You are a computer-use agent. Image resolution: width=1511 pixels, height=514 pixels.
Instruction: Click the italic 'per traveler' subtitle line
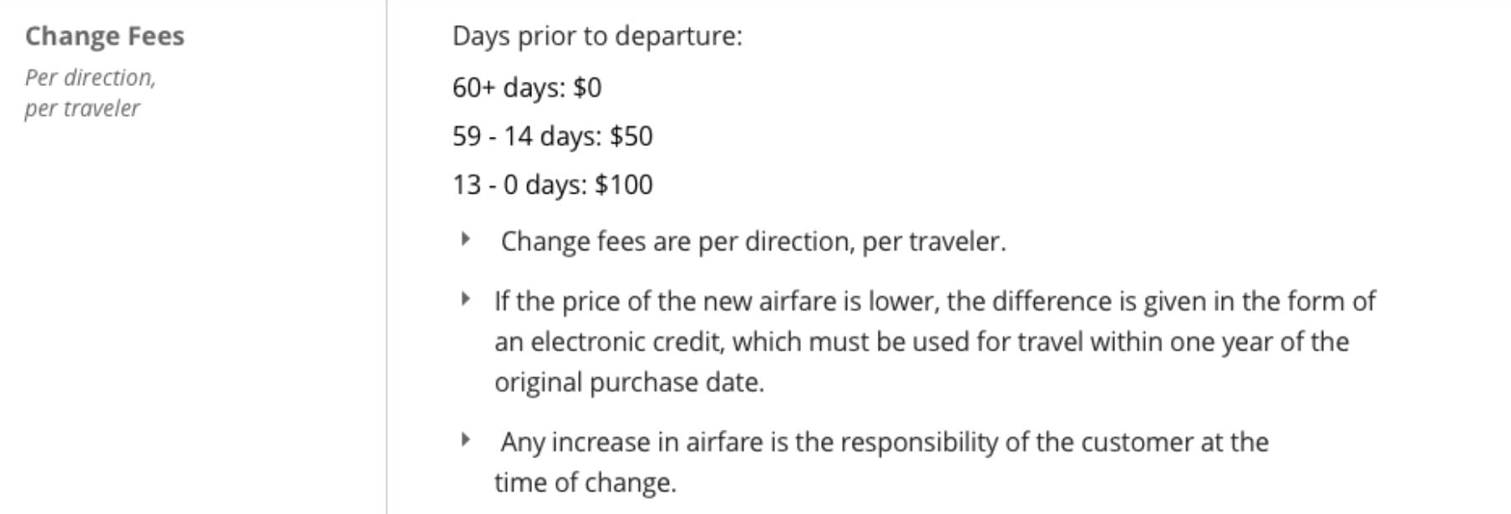83,108
